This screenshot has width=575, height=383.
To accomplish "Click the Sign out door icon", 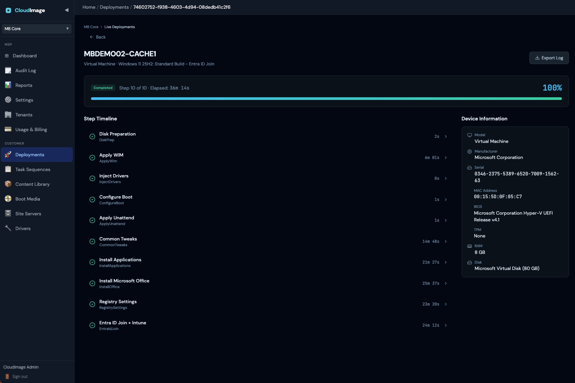I will click(x=7, y=377).
